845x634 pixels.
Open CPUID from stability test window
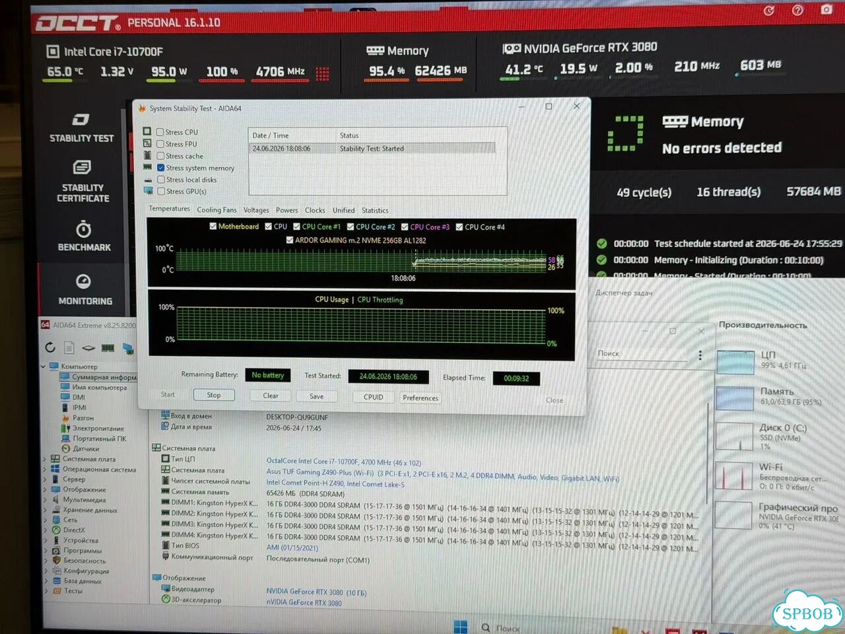tap(373, 397)
